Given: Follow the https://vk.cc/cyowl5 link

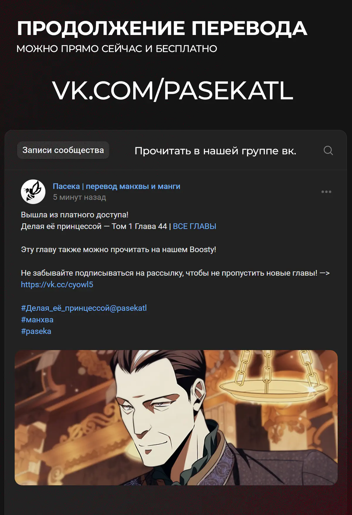Looking at the screenshot, I should click(57, 285).
